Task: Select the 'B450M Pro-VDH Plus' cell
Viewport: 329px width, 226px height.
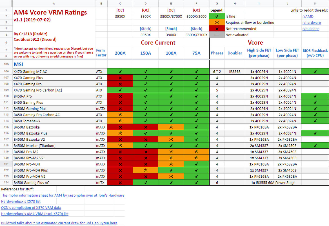Action: point(54,170)
